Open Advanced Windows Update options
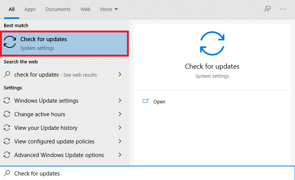This screenshot has width=295, height=180. click(x=59, y=155)
